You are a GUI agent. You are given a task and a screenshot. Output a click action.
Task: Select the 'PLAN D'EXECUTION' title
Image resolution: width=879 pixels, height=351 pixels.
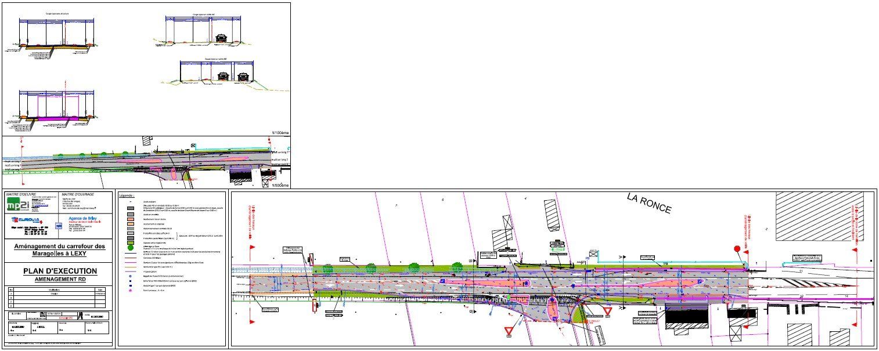[60, 271]
